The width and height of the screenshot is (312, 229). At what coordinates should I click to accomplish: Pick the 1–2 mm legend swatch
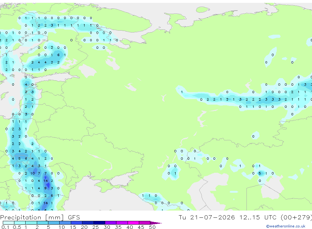click(31, 223)
